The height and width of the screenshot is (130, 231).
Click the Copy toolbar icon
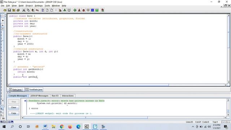pyautogui.click(x=28, y=10)
